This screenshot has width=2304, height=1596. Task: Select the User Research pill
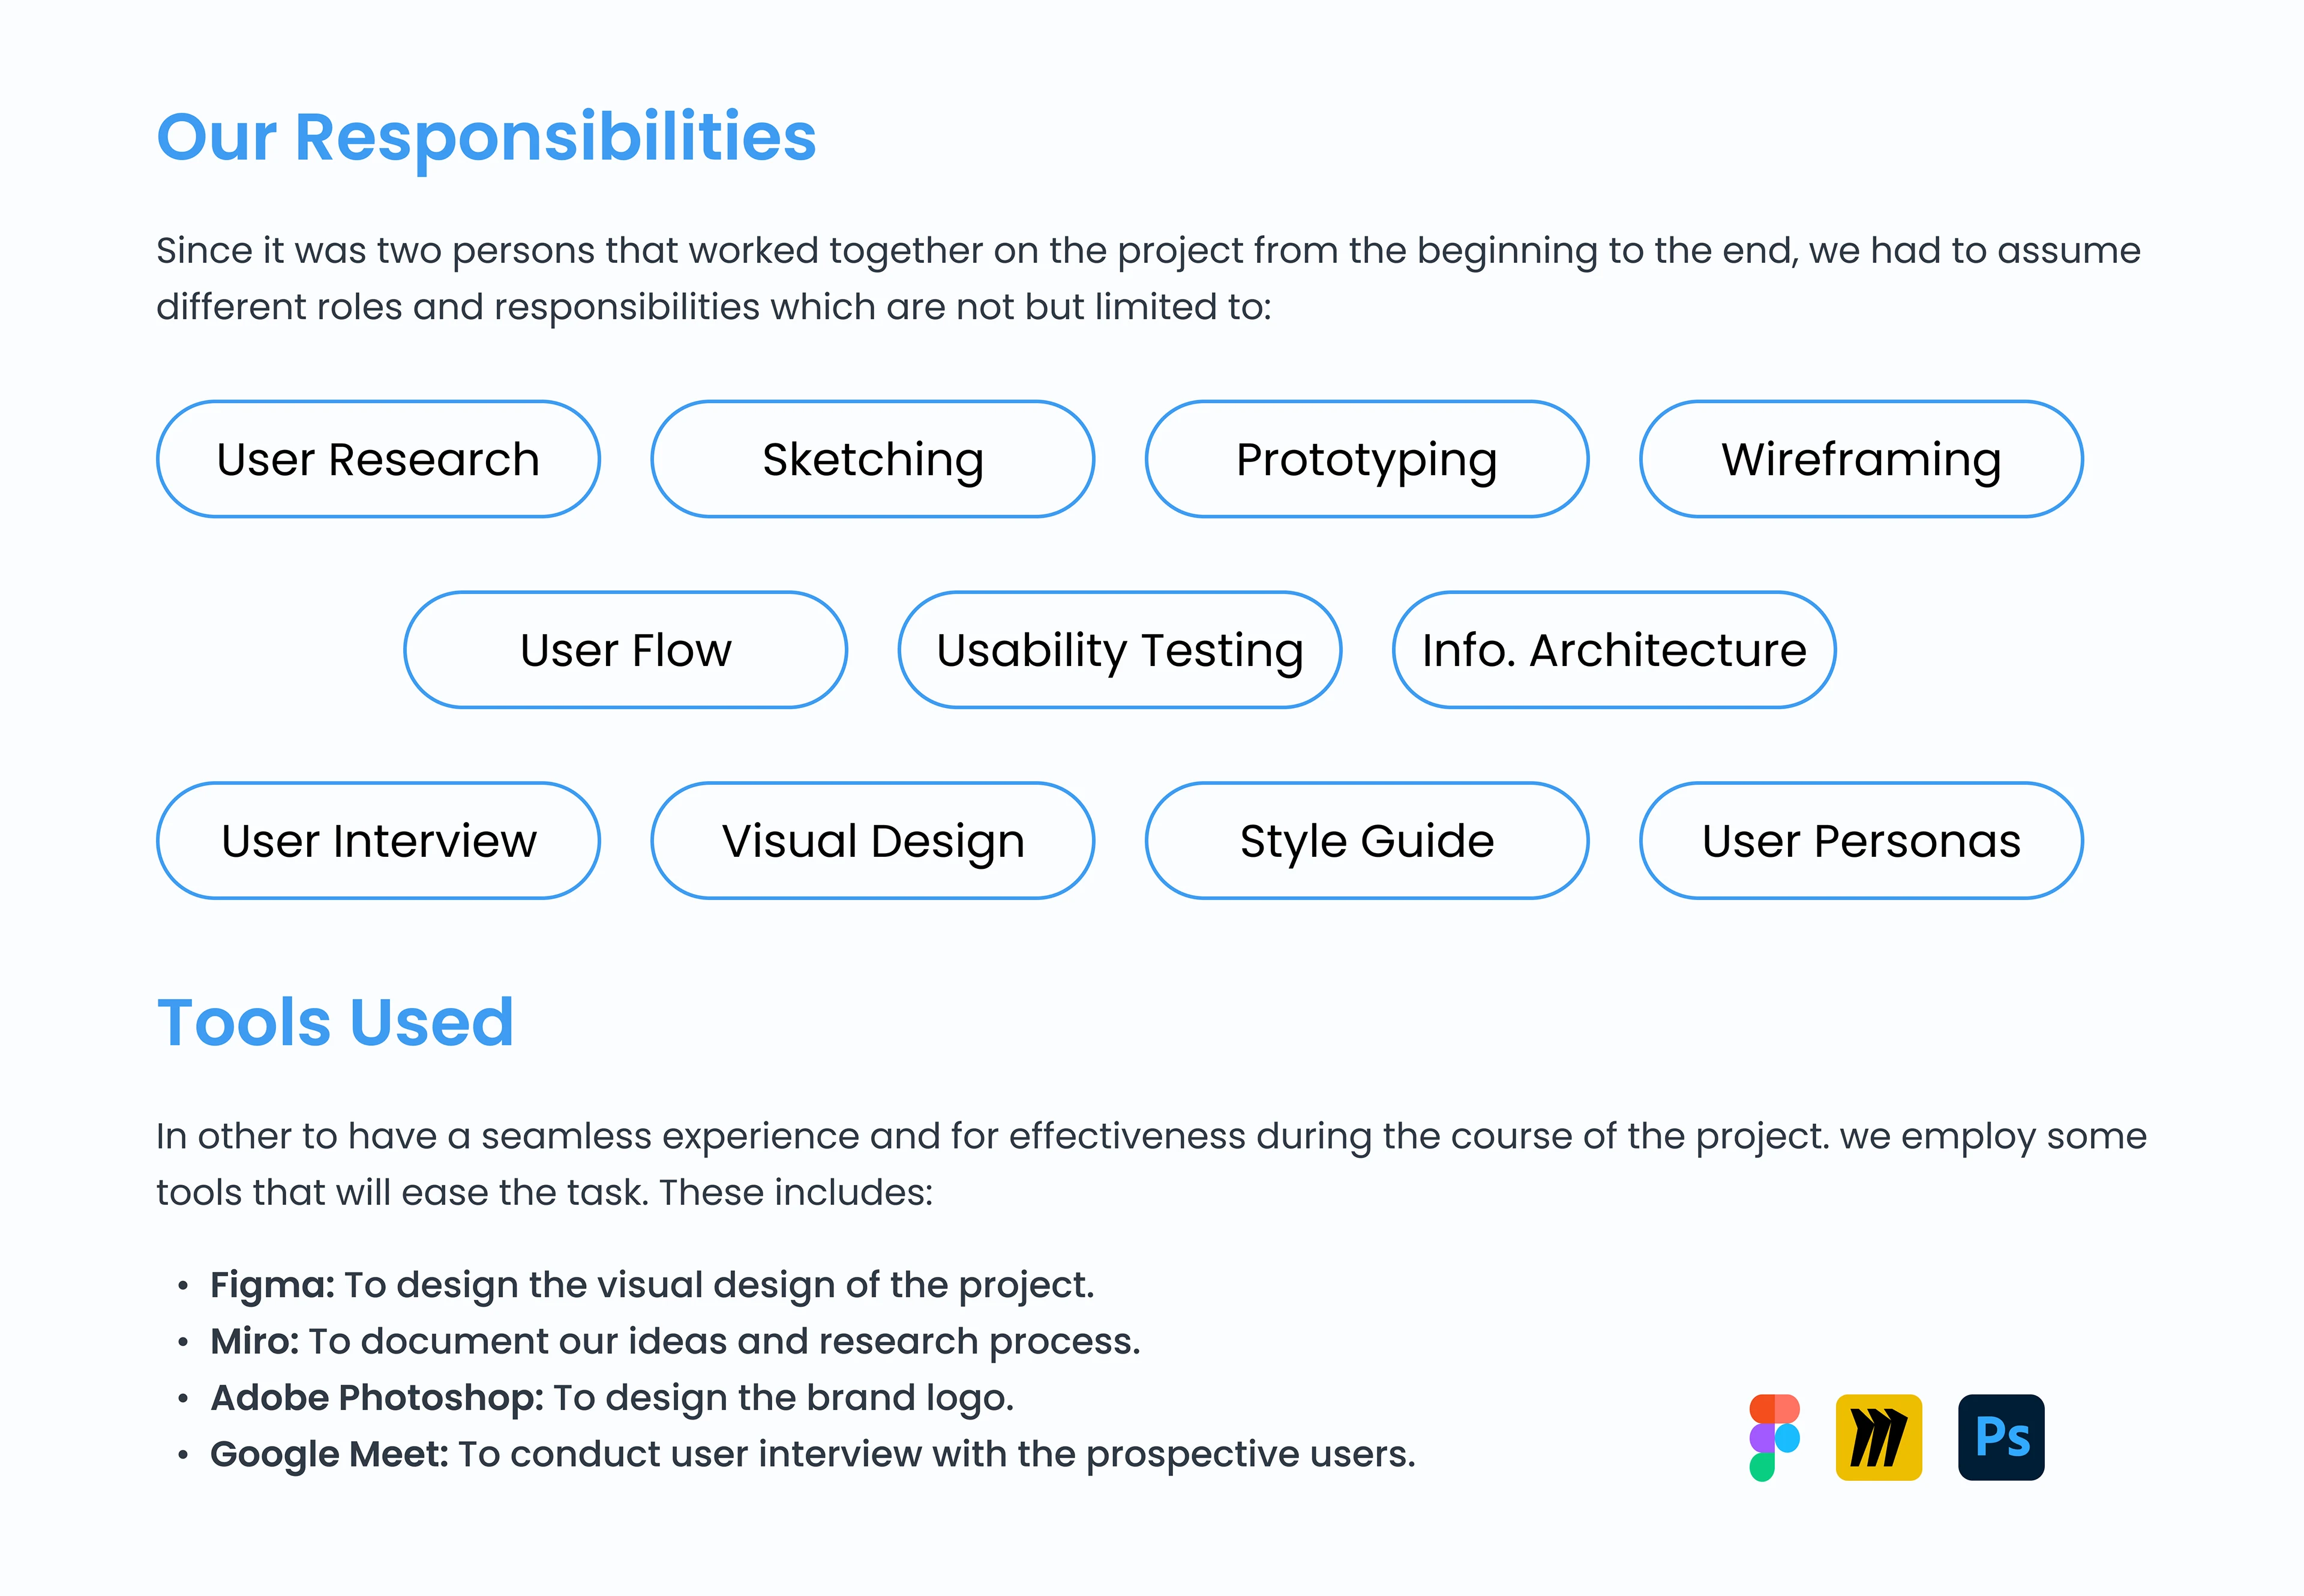378,460
